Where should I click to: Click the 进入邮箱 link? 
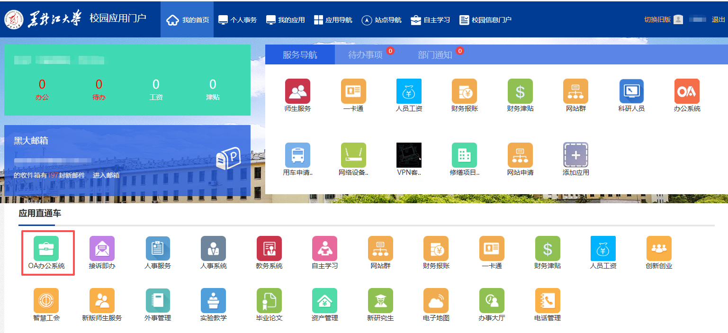point(106,175)
